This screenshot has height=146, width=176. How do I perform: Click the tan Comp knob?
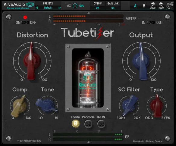[x=20, y=106]
